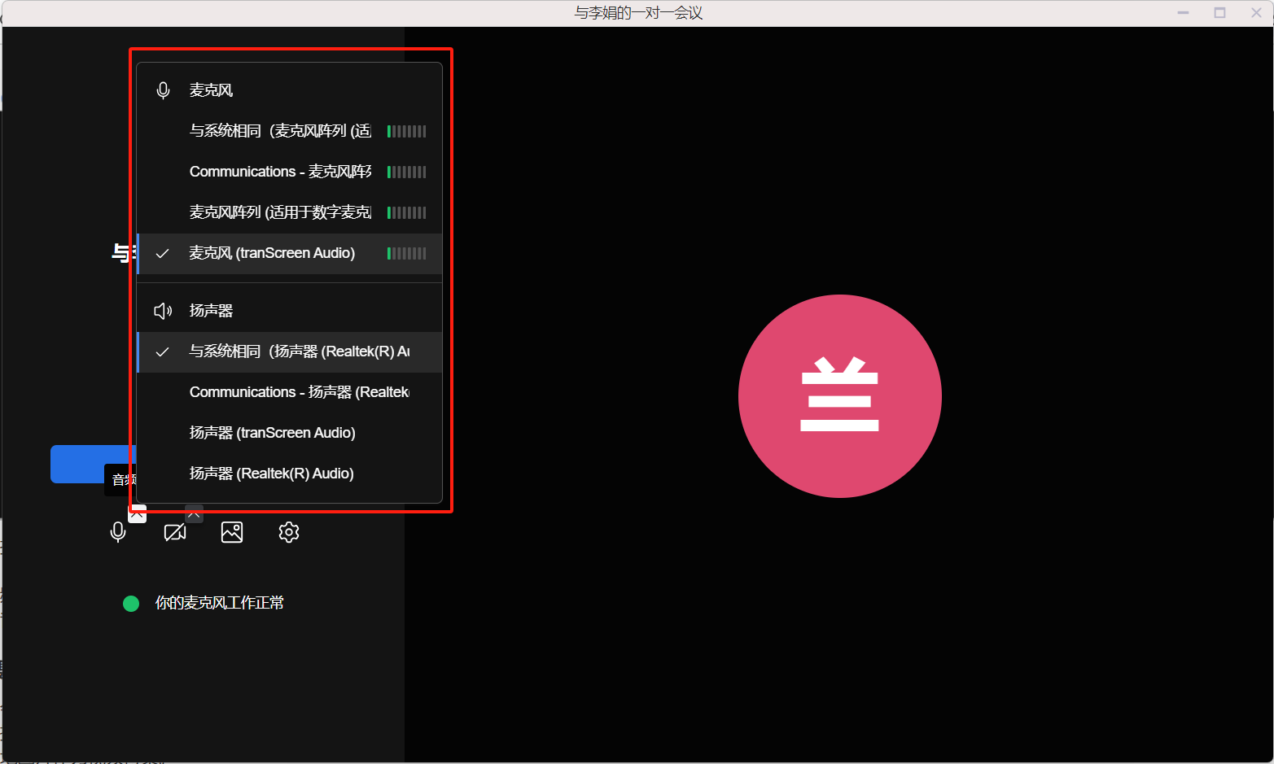Pick 麦克风阵列 (适用于数字麦克 microphone entry

(x=280, y=212)
